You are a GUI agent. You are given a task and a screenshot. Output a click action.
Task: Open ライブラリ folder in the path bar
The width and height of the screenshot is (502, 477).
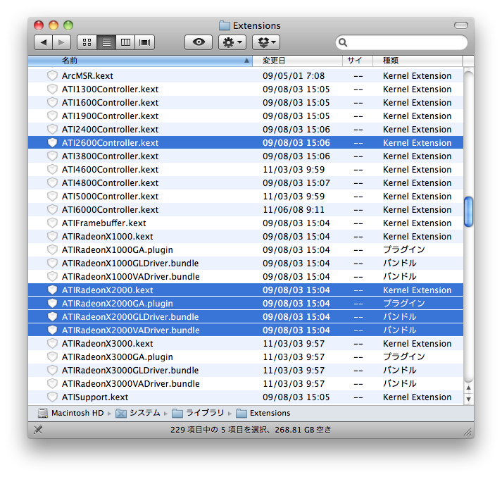(x=198, y=414)
